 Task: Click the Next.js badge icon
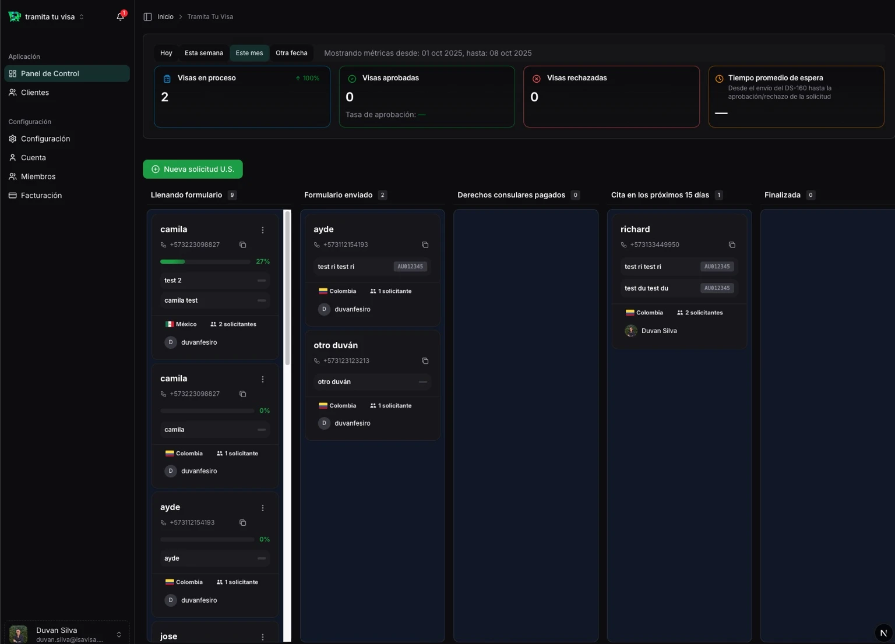point(883,633)
